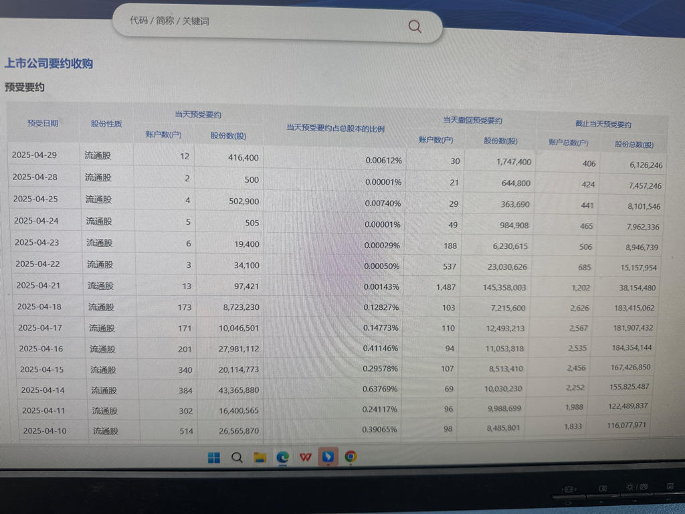Select date cell 2025-04-22

pyautogui.click(x=37, y=264)
